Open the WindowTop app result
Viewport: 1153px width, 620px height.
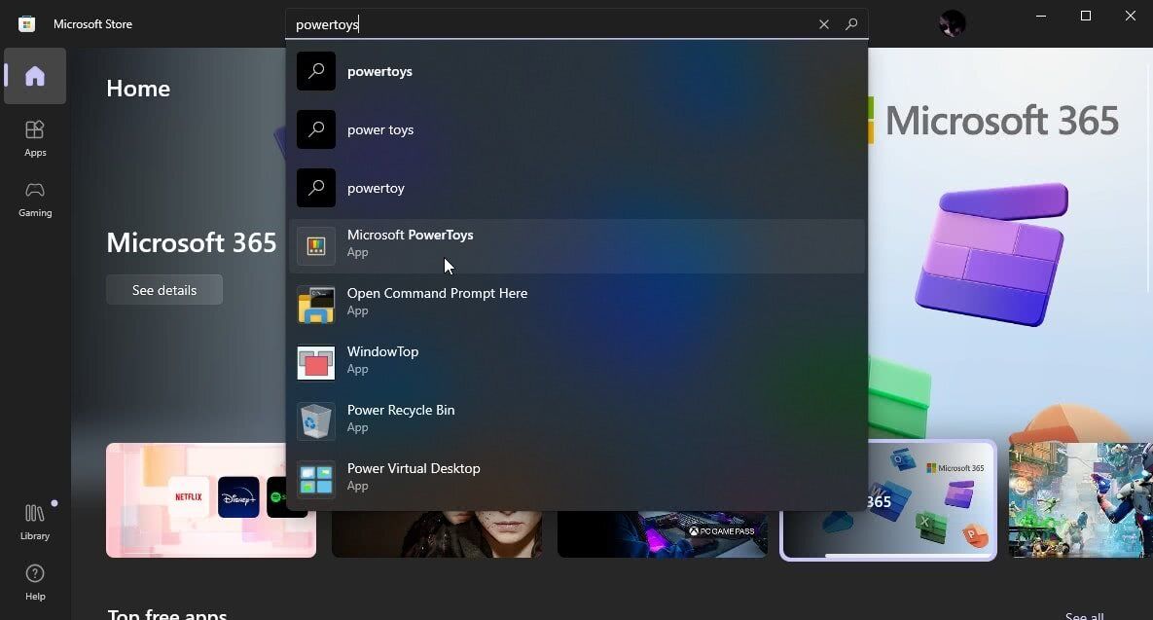(x=576, y=362)
